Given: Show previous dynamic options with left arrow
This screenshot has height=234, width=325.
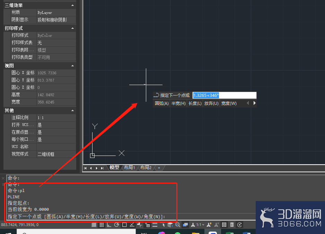Looking at the screenshot, I should 248,103.
